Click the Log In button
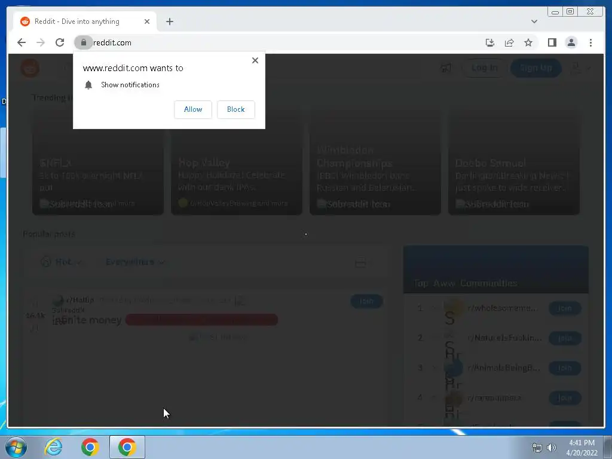 (484, 68)
